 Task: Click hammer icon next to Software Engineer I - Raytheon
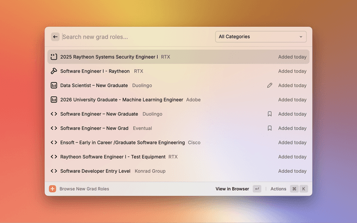(x=54, y=71)
